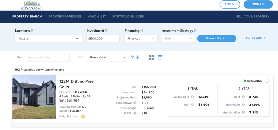Image resolution: width=278 pixels, height=130 pixels.
Task: Click green Available status dot
Action: pyautogui.click(x=245, y=81)
